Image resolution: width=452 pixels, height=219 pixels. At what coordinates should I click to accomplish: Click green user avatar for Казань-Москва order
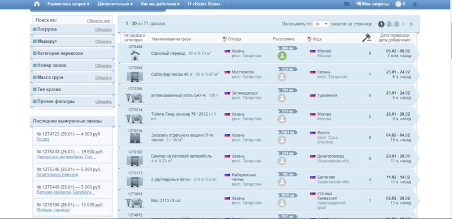click(x=282, y=56)
